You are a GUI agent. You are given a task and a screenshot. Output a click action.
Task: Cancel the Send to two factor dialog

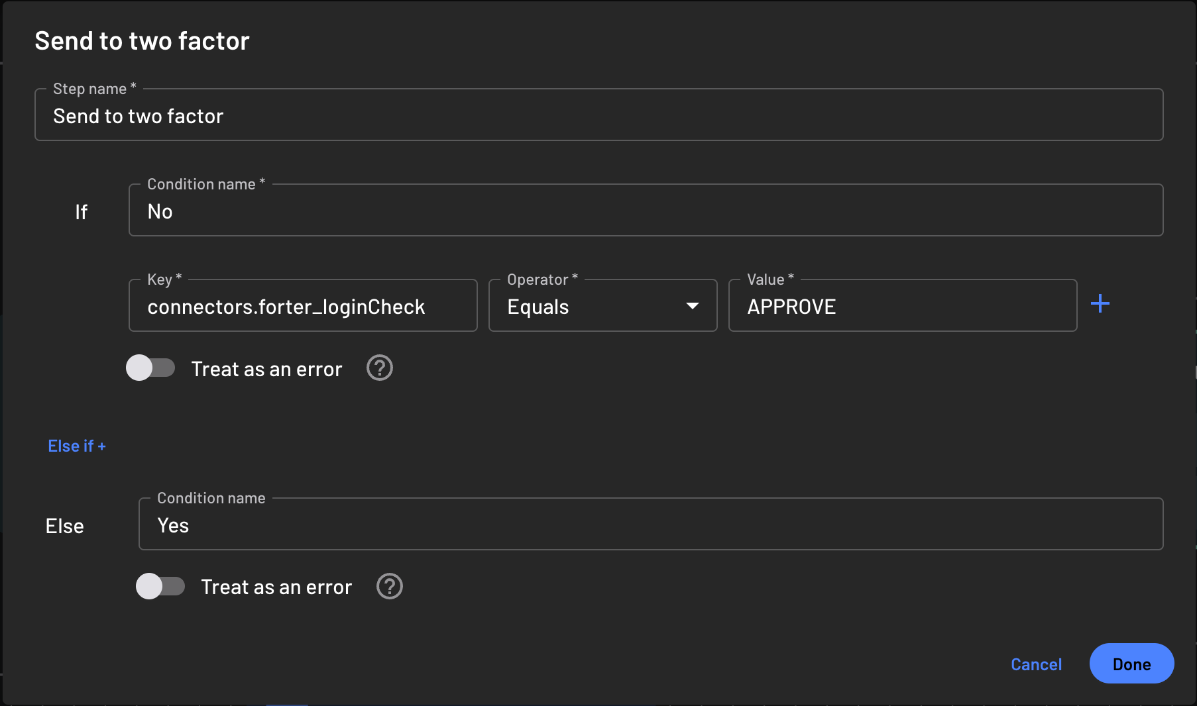1036,664
